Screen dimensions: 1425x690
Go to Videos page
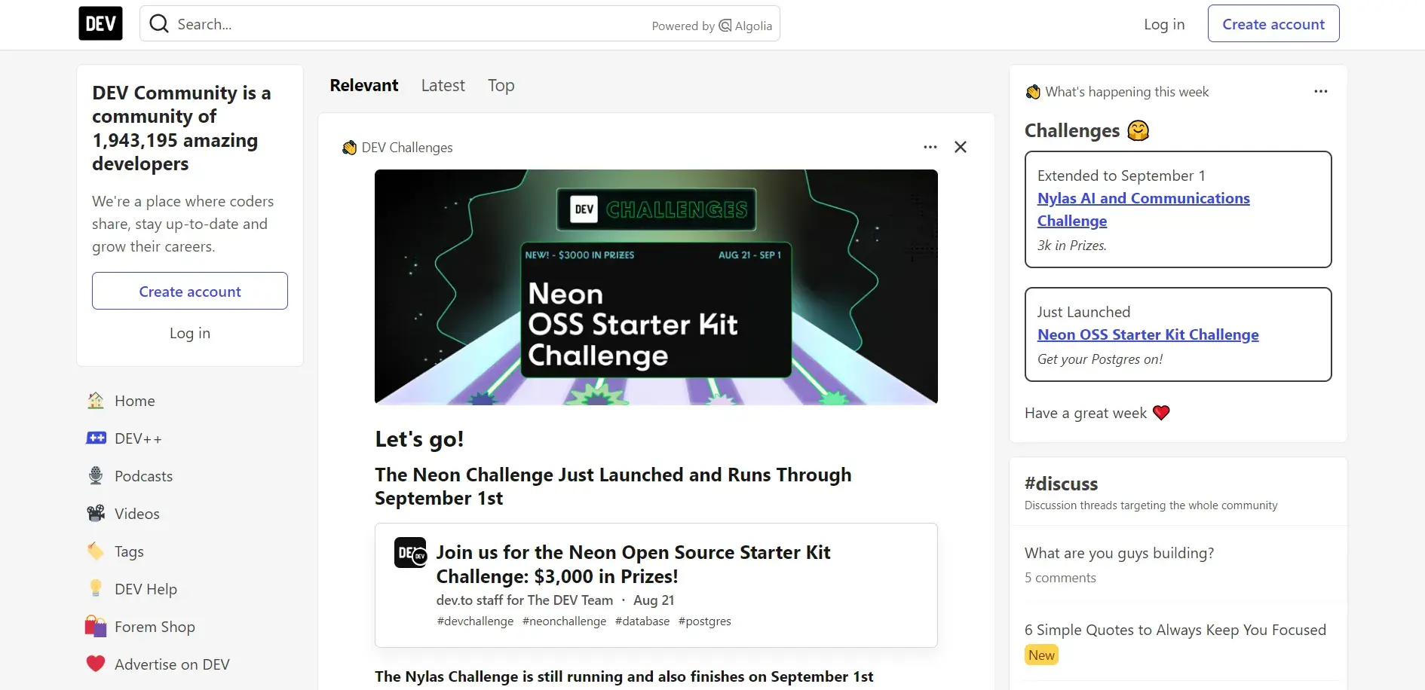(190, 514)
